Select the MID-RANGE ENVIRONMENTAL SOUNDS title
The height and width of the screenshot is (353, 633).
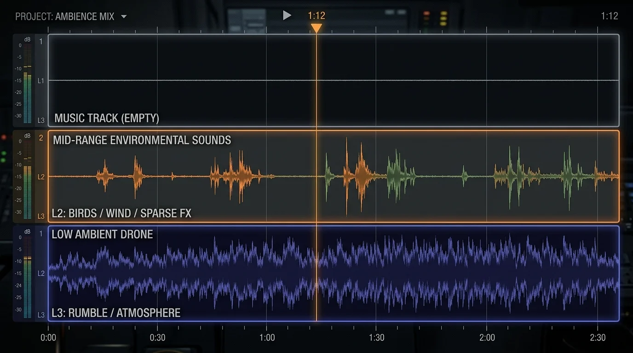(x=142, y=140)
